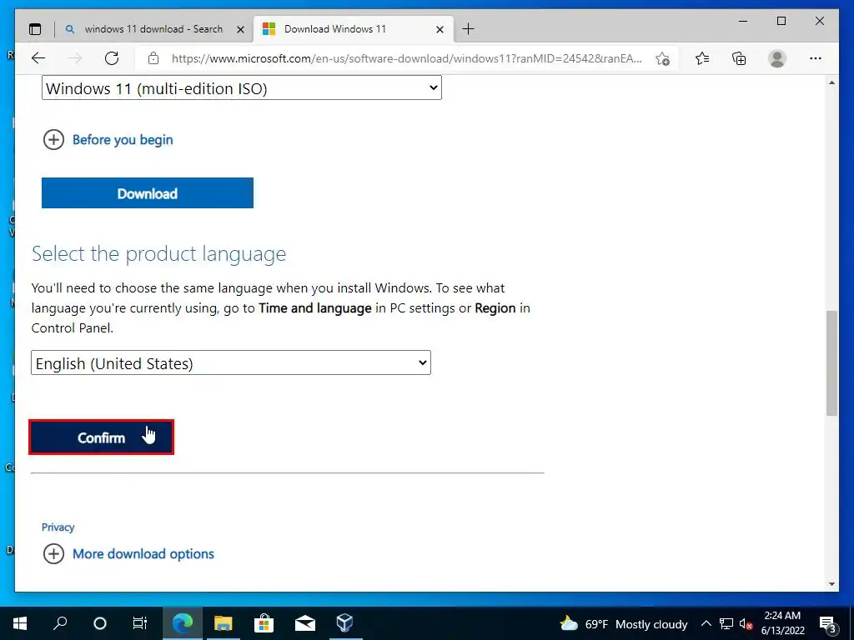Open the tab actions menu icon

pos(35,29)
